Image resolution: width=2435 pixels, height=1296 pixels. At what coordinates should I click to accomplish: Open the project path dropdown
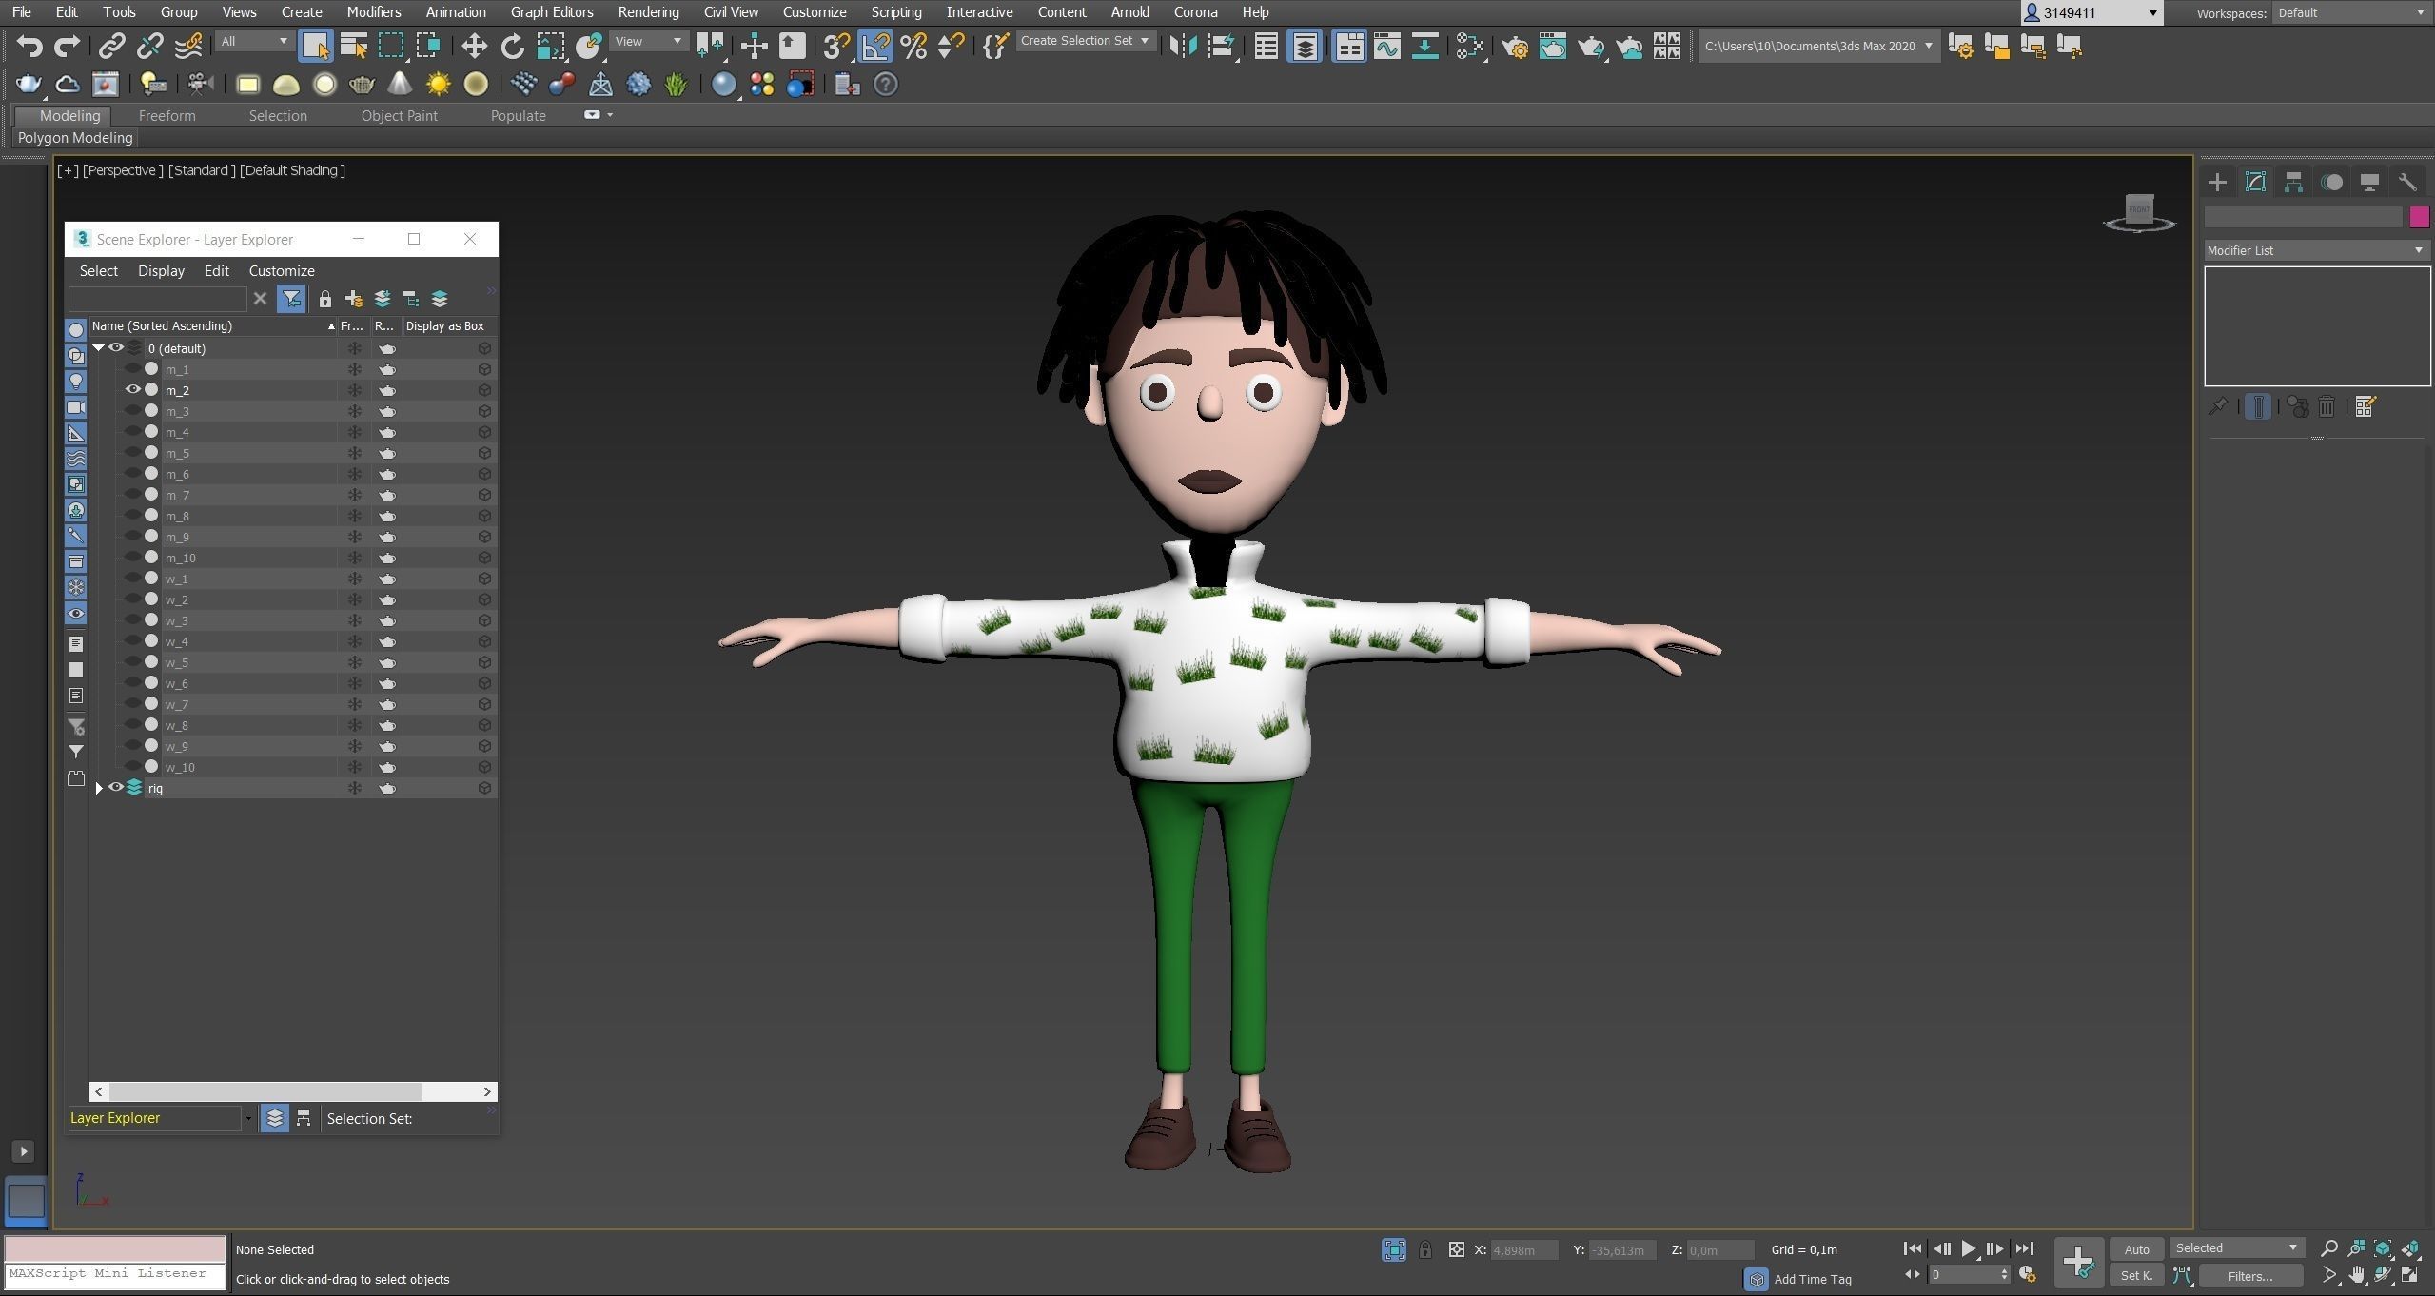coord(1818,46)
